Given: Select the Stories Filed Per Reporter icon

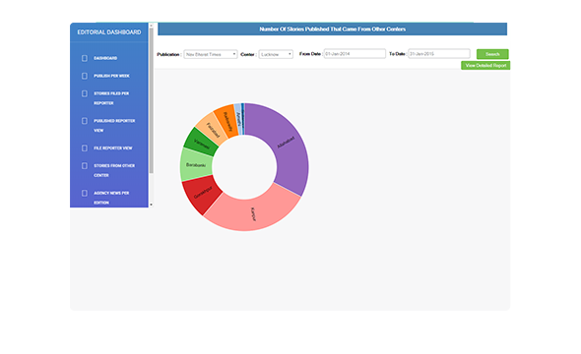Looking at the screenshot, I should tap(85, 93).
